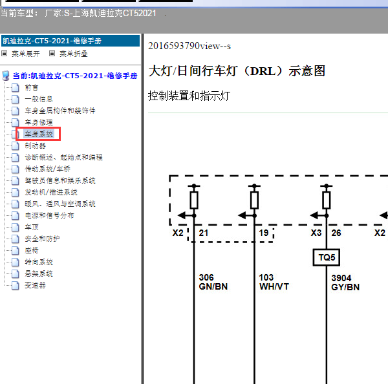Click pin number 21 in diagram
Image resolution: width=388 pixels, height=384 pixels.
pos(204,233)
